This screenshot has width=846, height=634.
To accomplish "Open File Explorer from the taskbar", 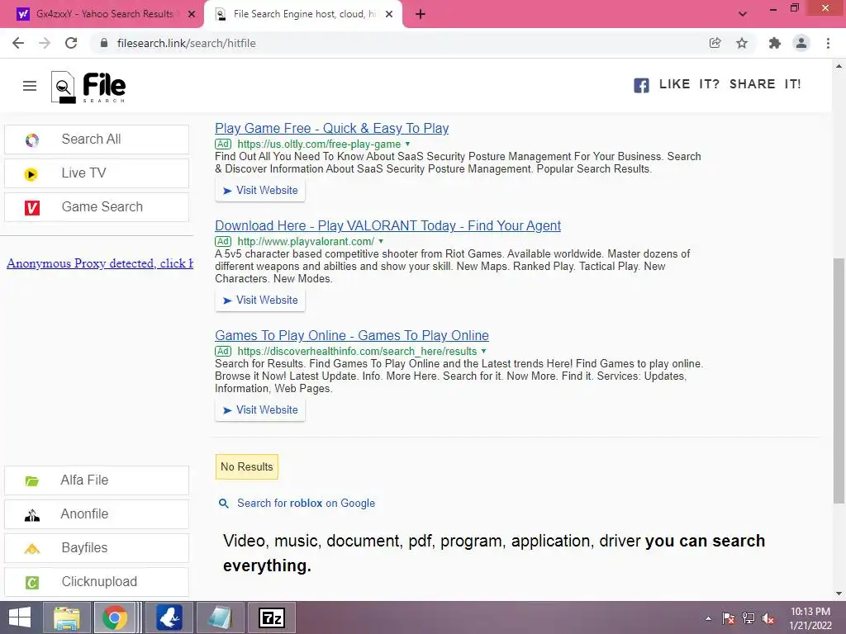I will pyautogui.click(x=66, y=617).
